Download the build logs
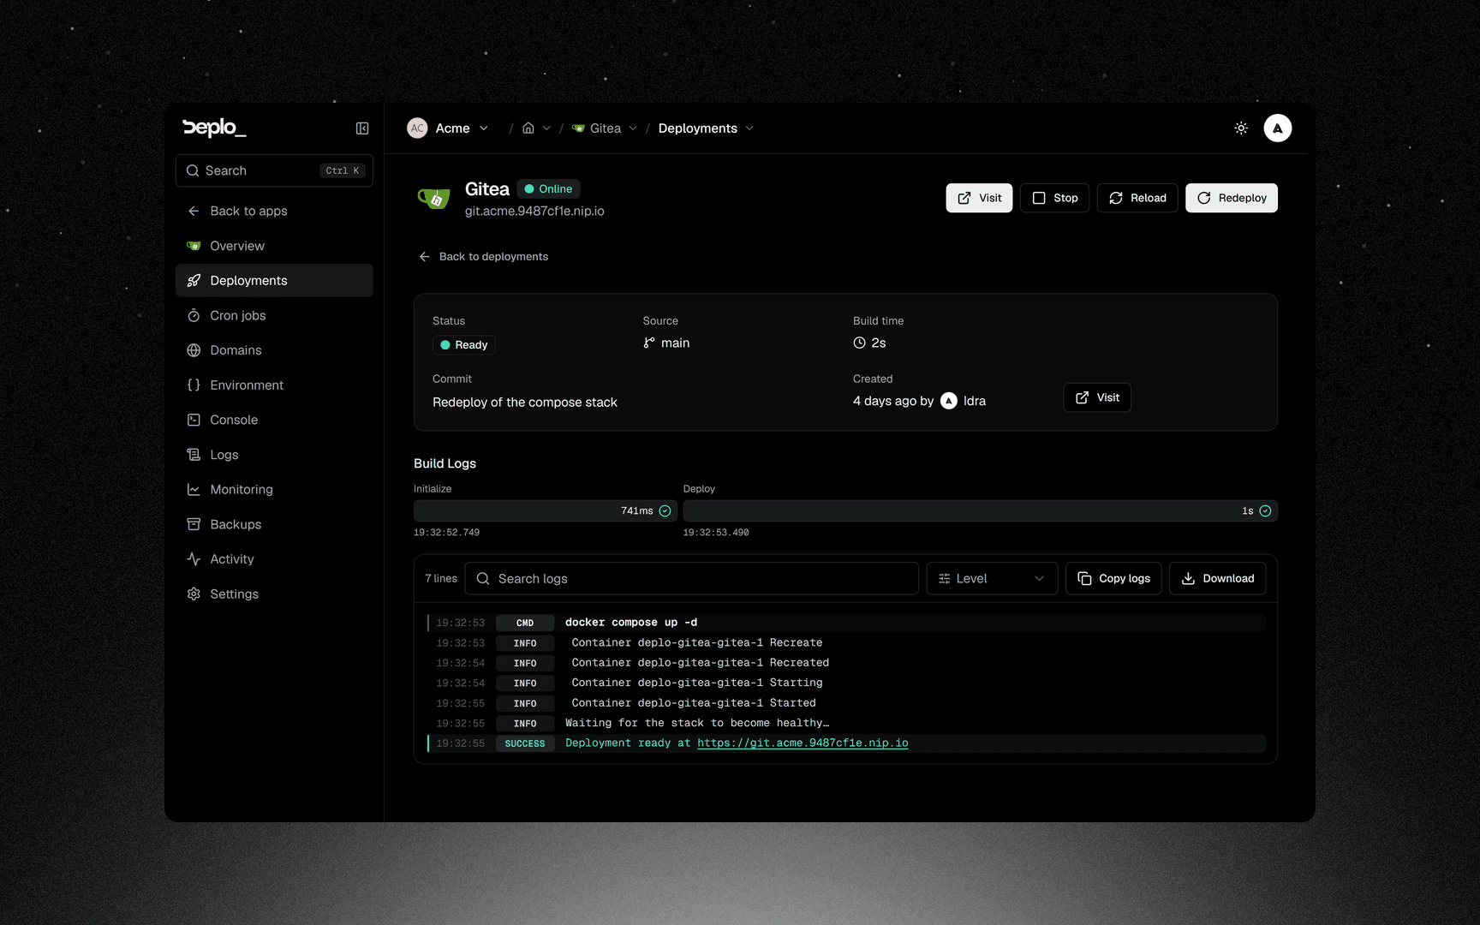Image resolution: width=1480 pixels, height=925 pixels. coord(1217,579)
